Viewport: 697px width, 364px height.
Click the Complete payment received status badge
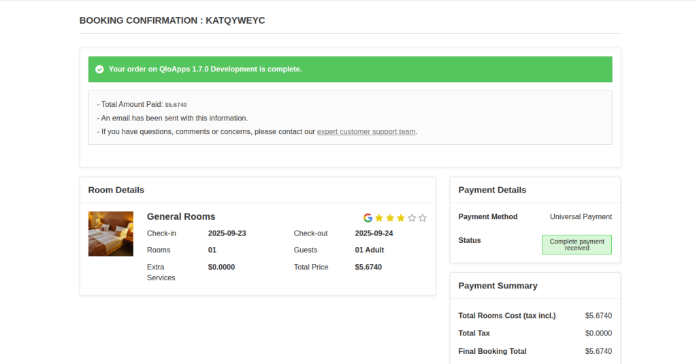[x=577, y=245]
